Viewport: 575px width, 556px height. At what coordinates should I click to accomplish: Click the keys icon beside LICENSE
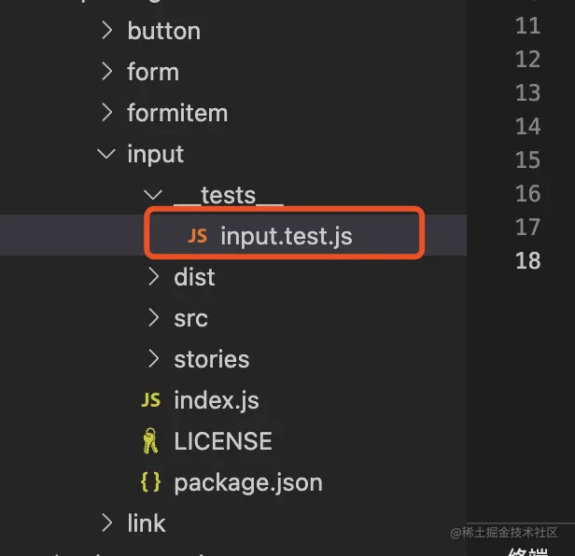point(150,440)
